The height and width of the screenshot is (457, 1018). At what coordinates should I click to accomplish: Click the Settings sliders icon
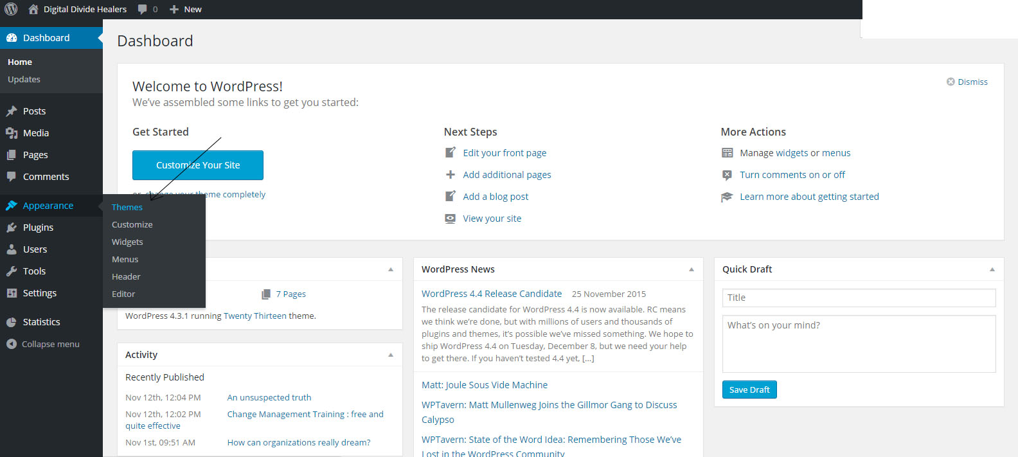tap(12, 293)
